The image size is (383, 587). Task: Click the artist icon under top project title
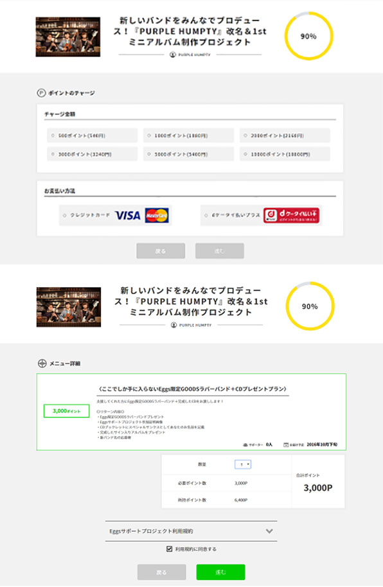[173, 55]
